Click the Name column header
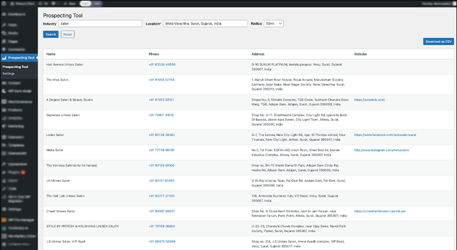 51,54
